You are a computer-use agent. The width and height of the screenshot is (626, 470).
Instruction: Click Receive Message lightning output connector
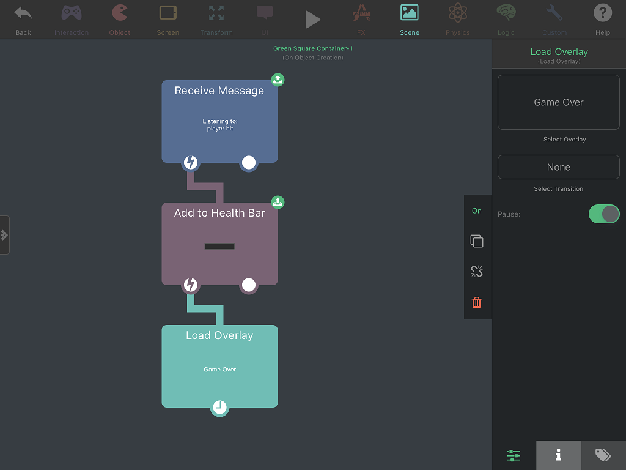click(191, 163)
